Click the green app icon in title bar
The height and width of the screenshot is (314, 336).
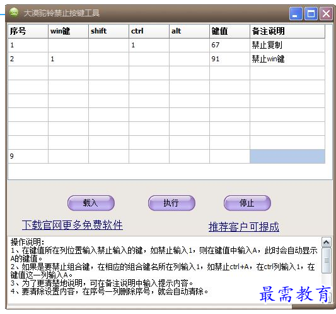click(x=14, y=13)
